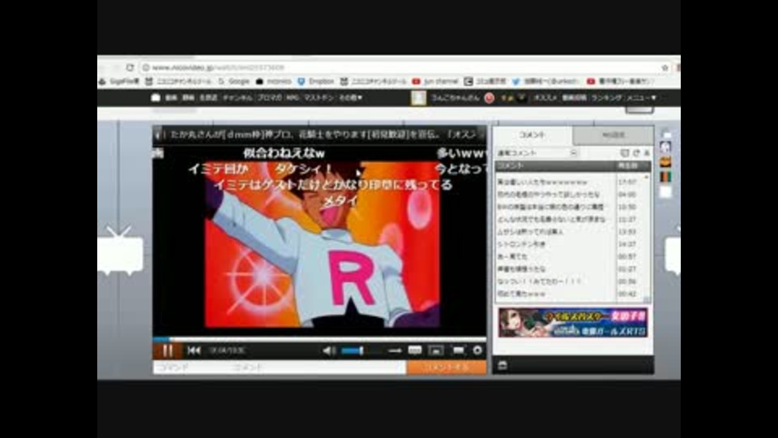This screenshot has width=778, height=438.
Task: Sort by コメント column header
Action: (556, 165)
